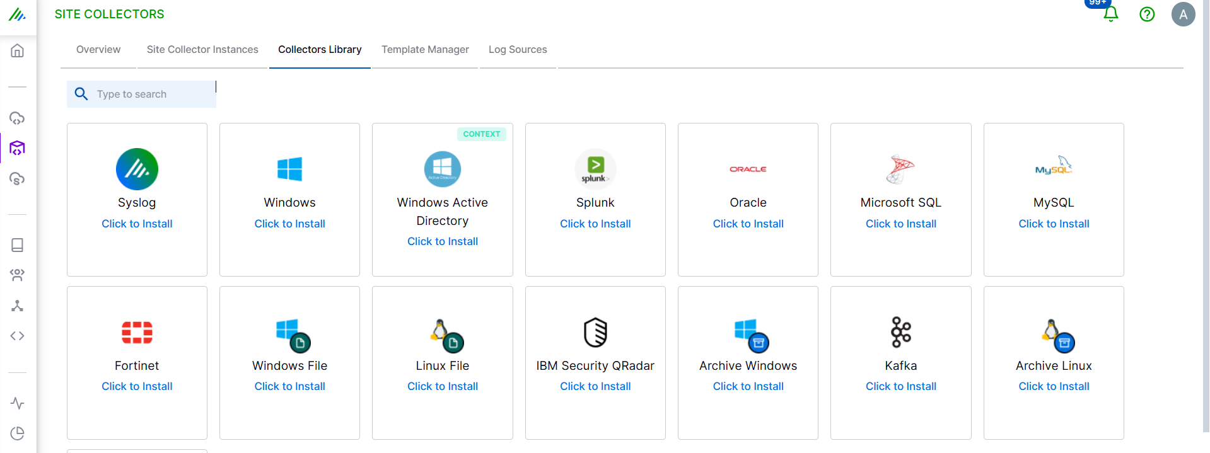Select the Linux File penguin icon

[446, 335]
